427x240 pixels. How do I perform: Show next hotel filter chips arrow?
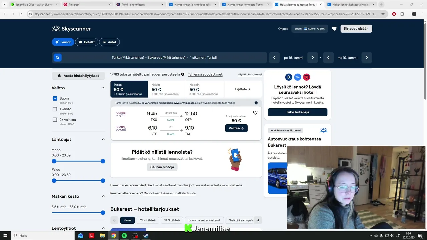click(258, 220)
